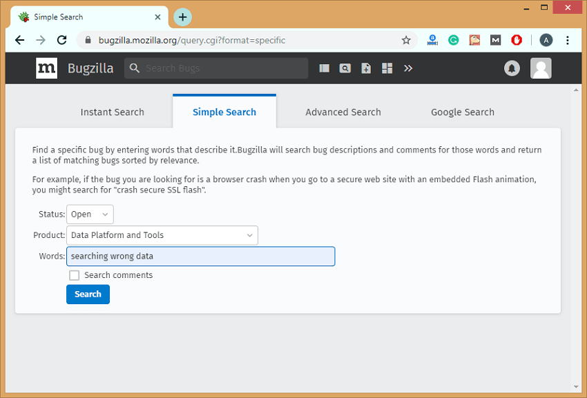Screen dimensions: 587x398
Task: Click the New Bug file icon
Action: pyautogui.click(x=366, y=68)
